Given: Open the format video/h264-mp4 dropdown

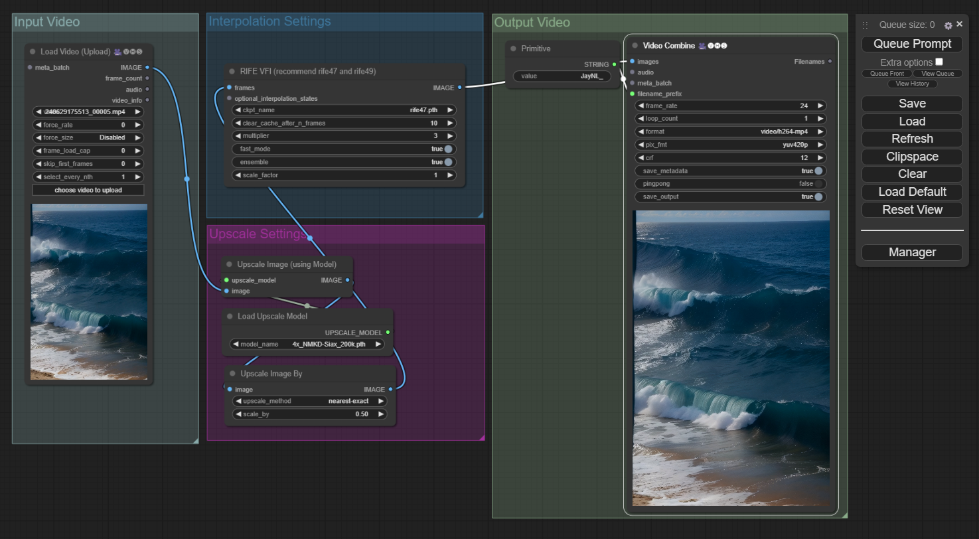Looking at the screenshot, I should (x=730, y=132).
